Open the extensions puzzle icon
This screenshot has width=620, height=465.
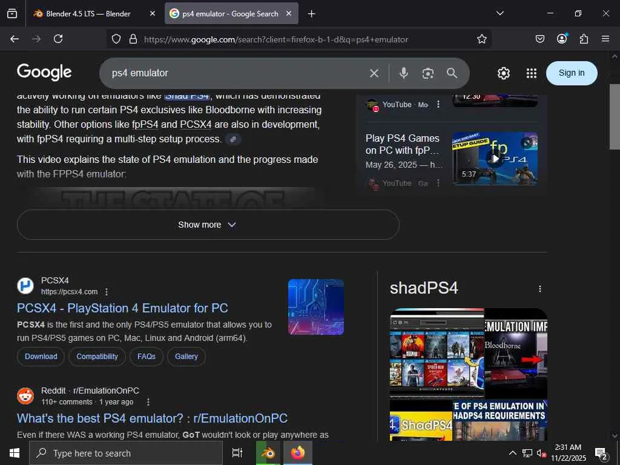pyautogui.click(x=584, y=39)
